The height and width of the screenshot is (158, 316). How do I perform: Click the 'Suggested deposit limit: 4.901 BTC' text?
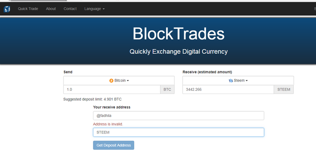tap(92, 99)
